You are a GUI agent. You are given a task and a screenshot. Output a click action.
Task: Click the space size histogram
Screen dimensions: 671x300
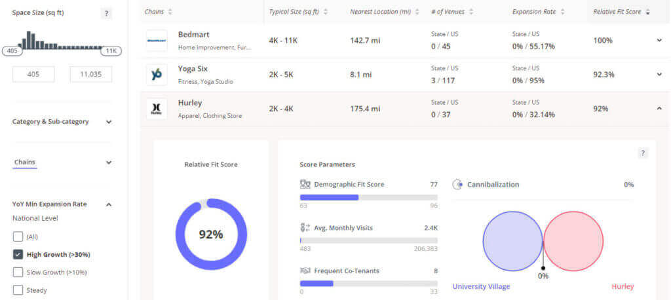(x=60, y=40)
